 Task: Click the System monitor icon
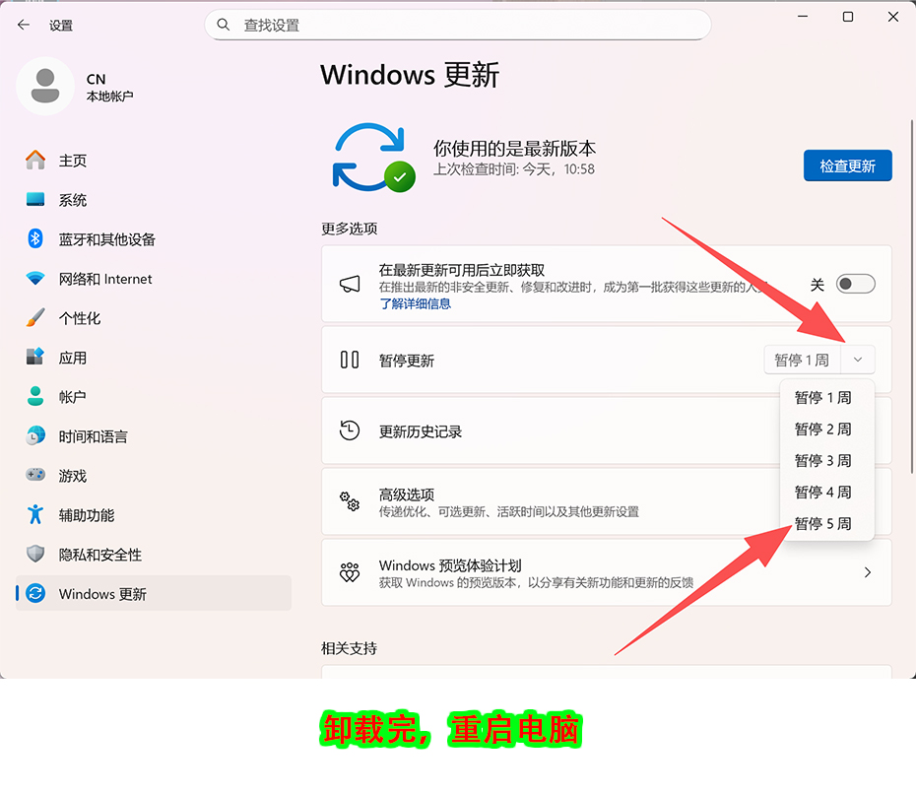coord(35,200)
